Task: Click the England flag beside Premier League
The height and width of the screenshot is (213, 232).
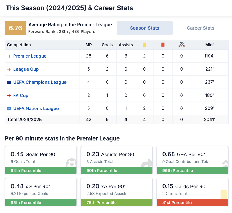Action: tap(9, 56)
